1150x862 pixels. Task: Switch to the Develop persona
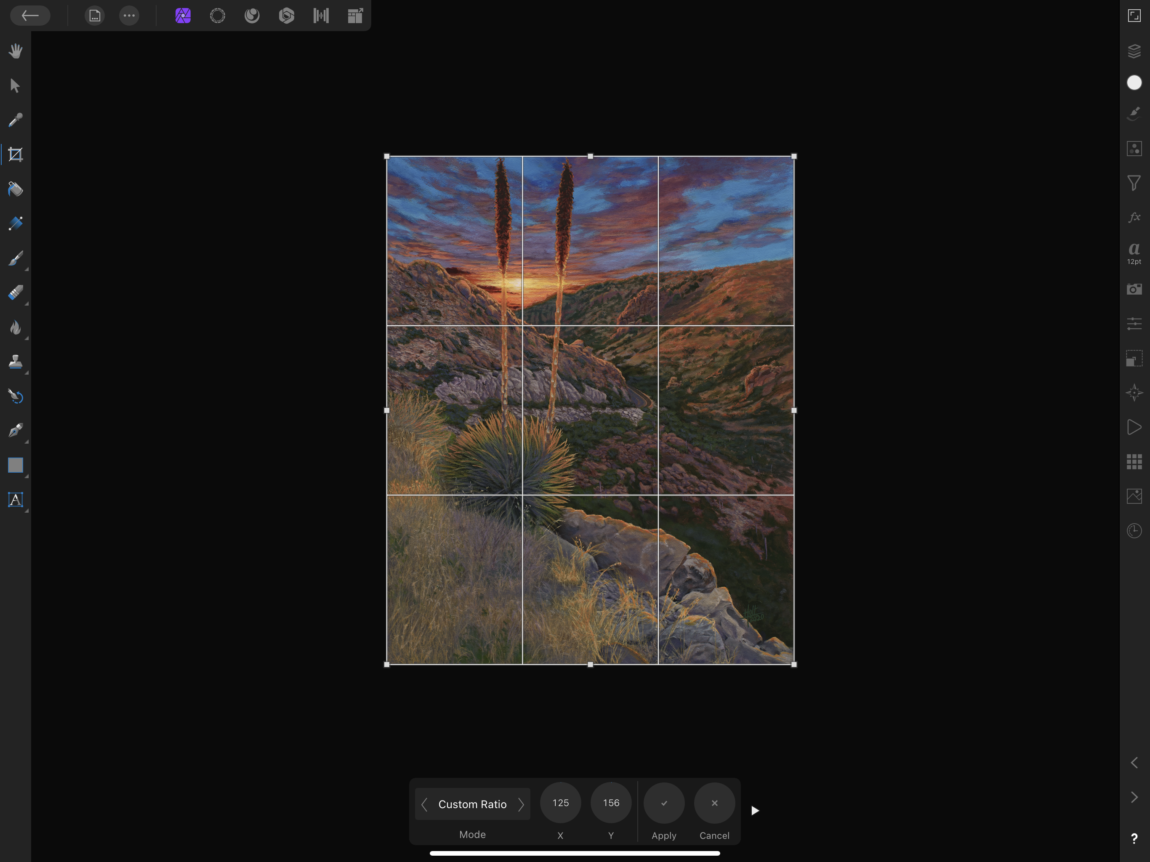(287, 16)
